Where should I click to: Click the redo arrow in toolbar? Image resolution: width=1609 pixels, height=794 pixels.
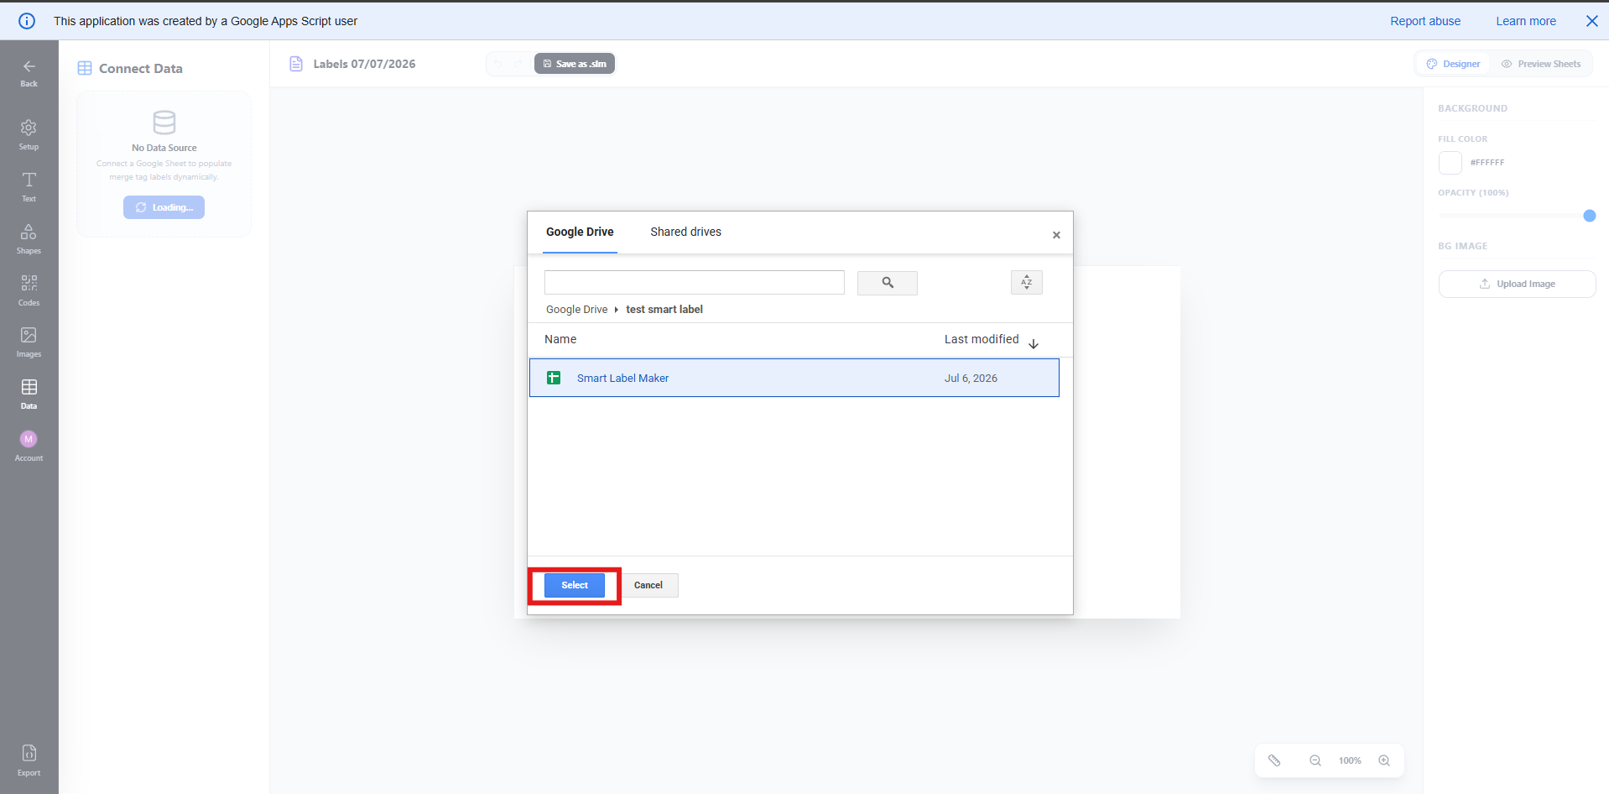(x=518, y=64)
